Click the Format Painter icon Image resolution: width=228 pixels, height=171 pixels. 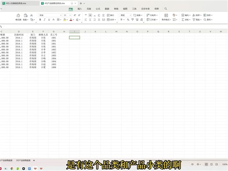(18, 15)
